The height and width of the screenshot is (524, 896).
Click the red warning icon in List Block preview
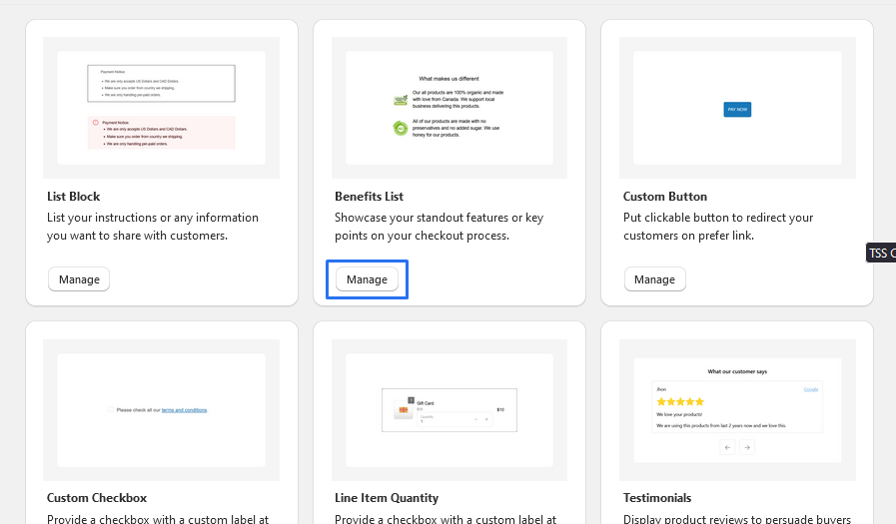click(x=96, y=123)
